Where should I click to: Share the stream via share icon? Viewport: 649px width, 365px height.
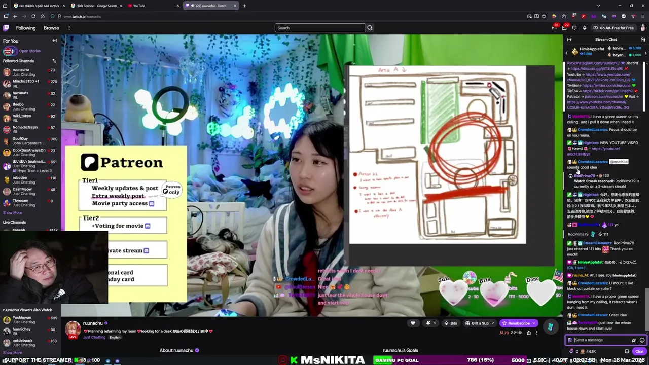click(x=528, y=333)
